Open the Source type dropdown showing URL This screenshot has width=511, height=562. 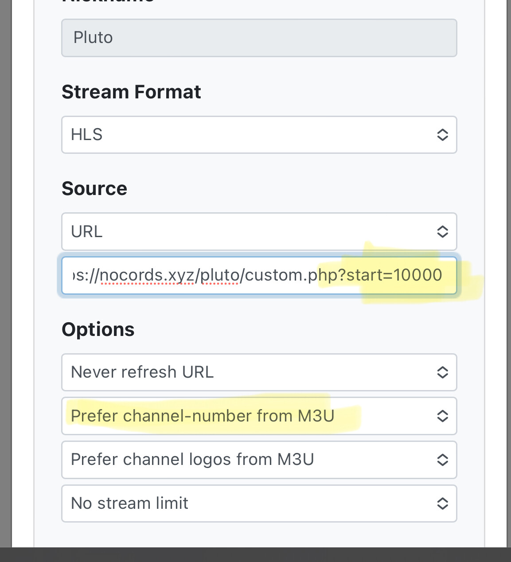click(248, 231)
